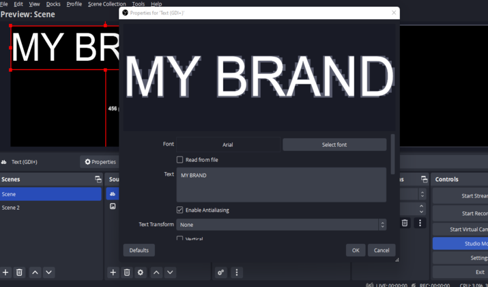Click the muted LIVE status icon
Image resolution: width=488 pixels, height=287 pixels.
pyautogui.click(x=369, y=285)
